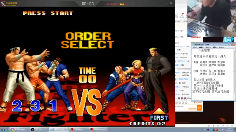
Task: Click the B组 line in Notepad
Action: click(209, 71)
